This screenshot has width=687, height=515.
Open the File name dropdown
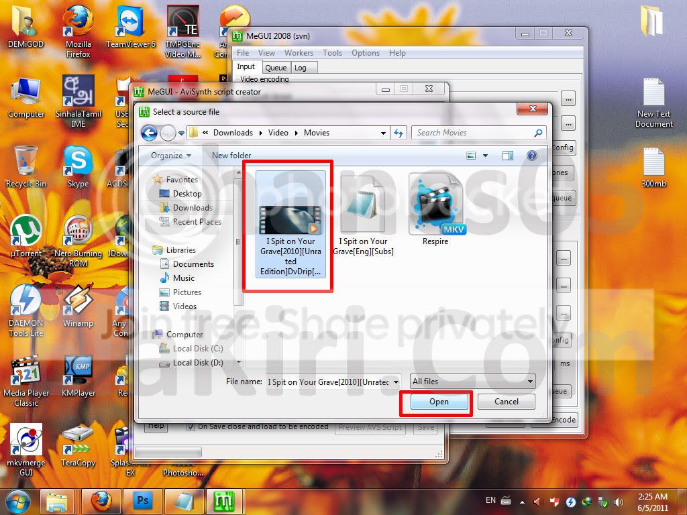396,382
